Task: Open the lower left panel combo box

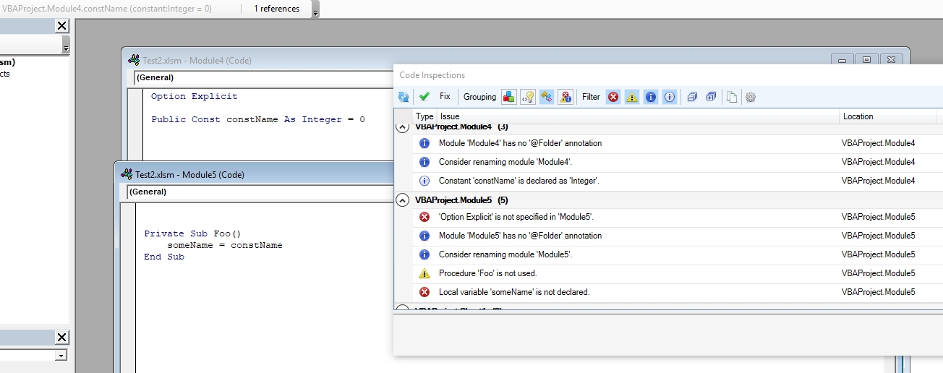Action: (61, 356)
